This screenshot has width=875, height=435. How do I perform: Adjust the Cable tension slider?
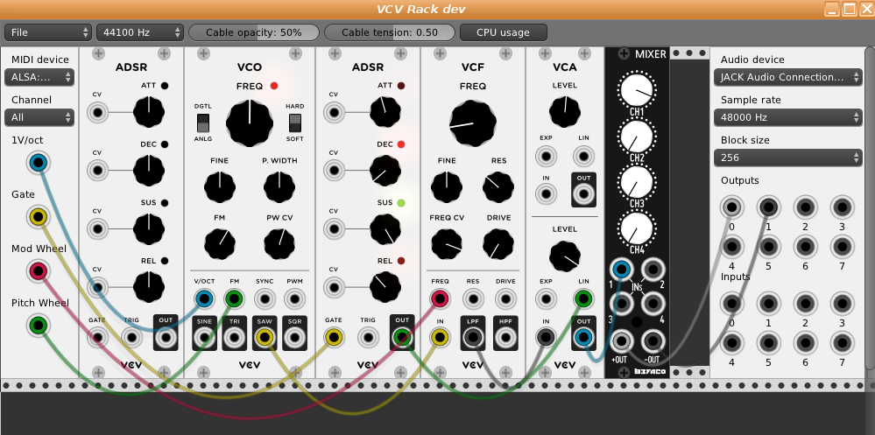coord(390,32)
